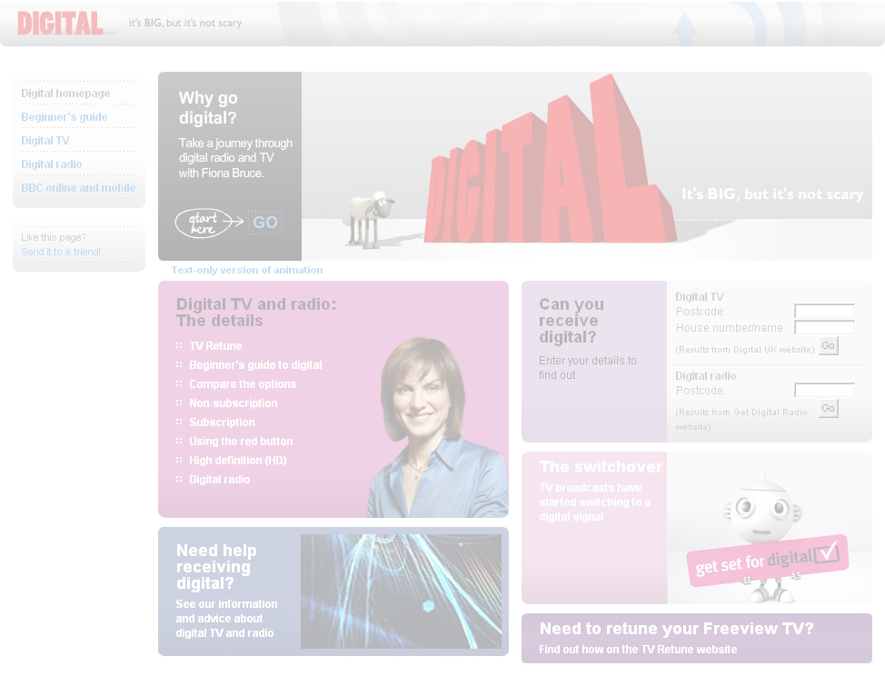Click the House number/name input field
Viewport: 885px width, 686px height.
(824, 327)
